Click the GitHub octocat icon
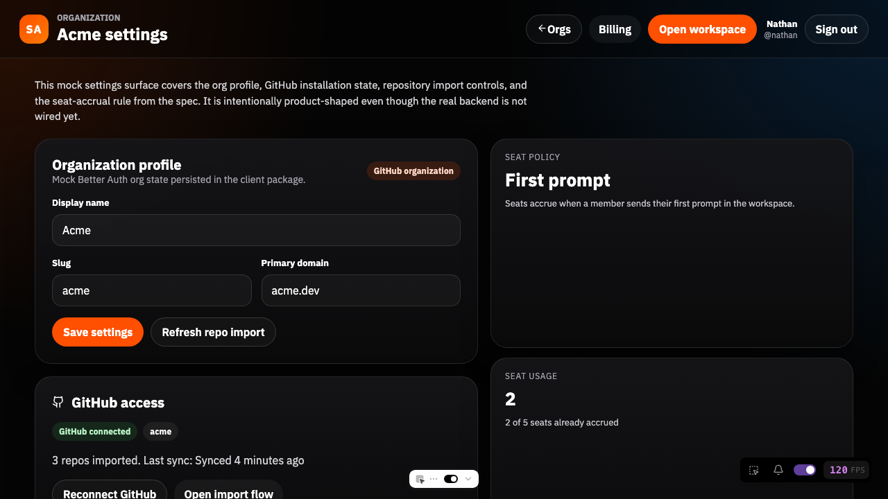888x499 pixels. click(x=58, y=402)
